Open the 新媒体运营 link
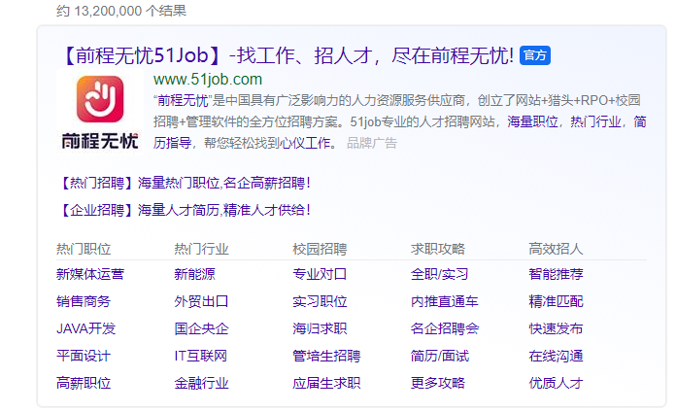This screenshot has height=412, width=676. pyautogui.click(x=90, y=274)
